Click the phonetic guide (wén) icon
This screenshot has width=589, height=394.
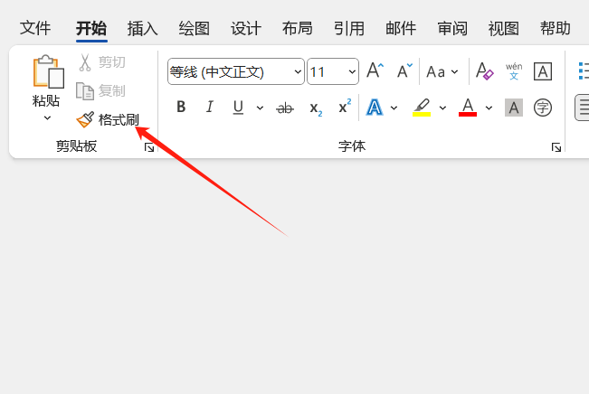[x=514, y=71]
